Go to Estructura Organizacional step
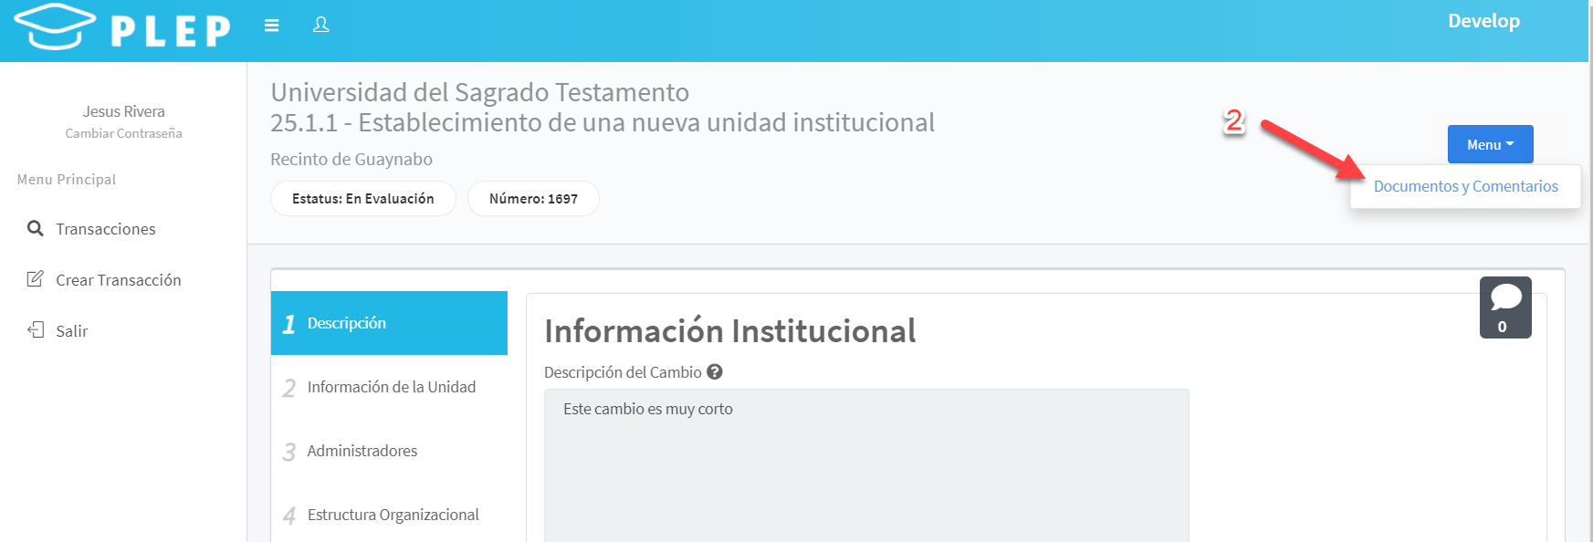Image resolution: width=1593 pixels, height=542 pixels. click(389, 515)
